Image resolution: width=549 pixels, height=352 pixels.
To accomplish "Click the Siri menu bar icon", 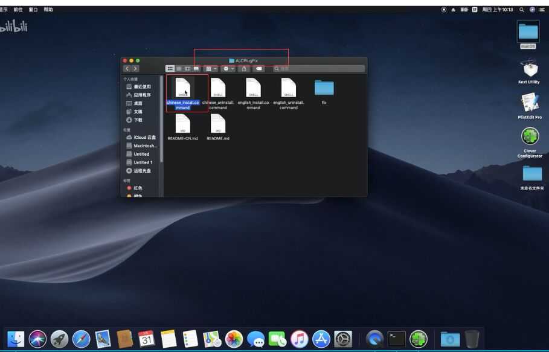I will click(x=532, y=10).
